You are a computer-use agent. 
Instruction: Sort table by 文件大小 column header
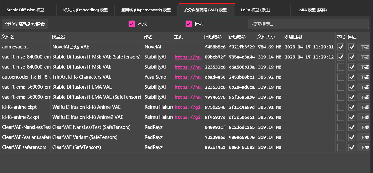pos(266,37)
